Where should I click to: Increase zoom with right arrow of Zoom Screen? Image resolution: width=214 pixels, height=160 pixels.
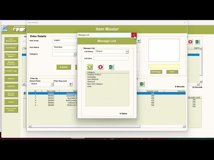24,29
